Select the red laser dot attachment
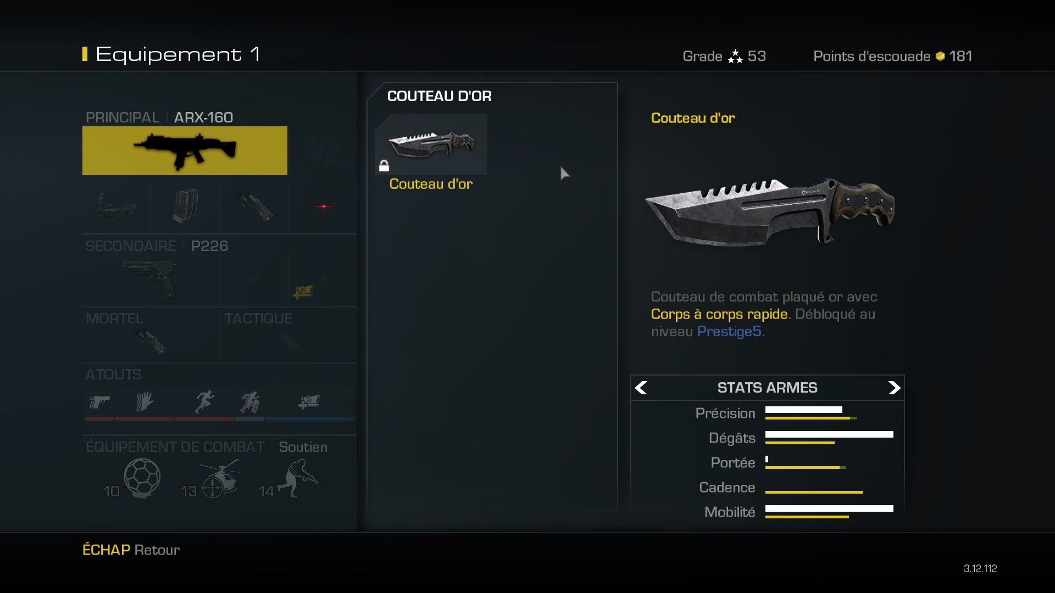Viewport: 1055px width, 593px height. tap(324, 206)
